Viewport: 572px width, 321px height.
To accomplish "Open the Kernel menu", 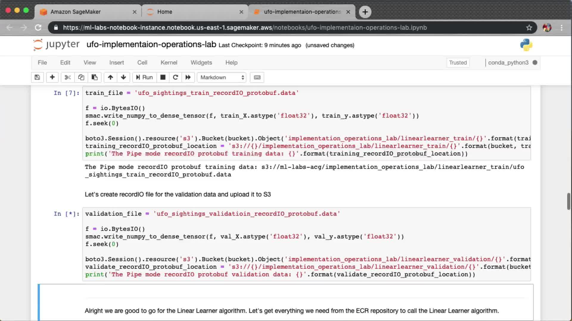I will click(x=169, y=62).
